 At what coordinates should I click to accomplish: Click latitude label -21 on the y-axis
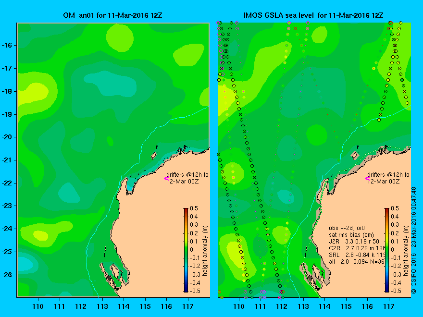[x=7, y=160]
